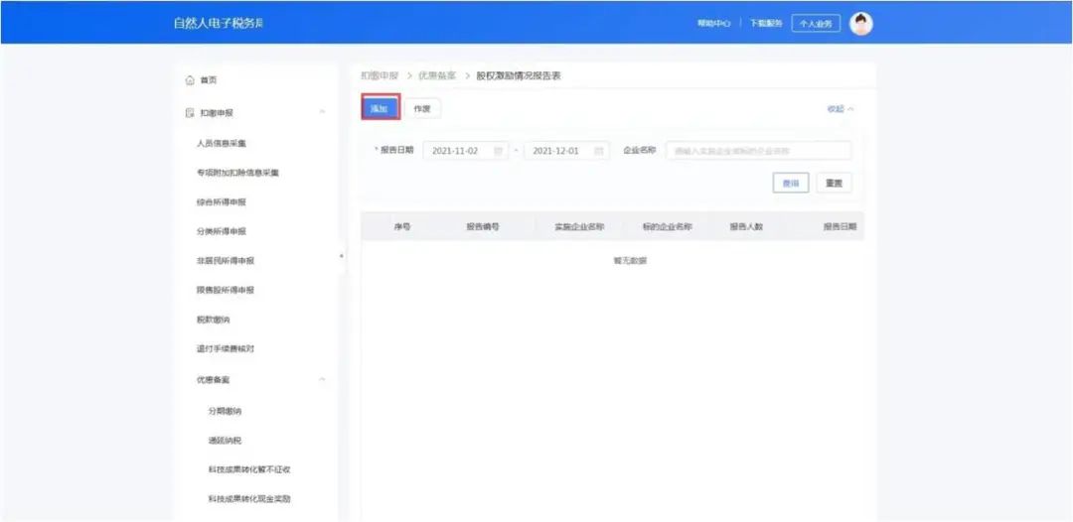
Task: Collapse the sidebar using the divider handle
Action: [x=342, y=256]
